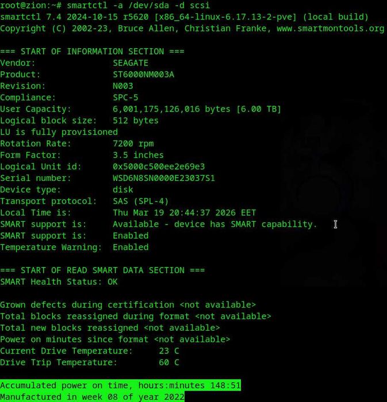Click the SMART Health Status: OK line

[x=59, y=282]
